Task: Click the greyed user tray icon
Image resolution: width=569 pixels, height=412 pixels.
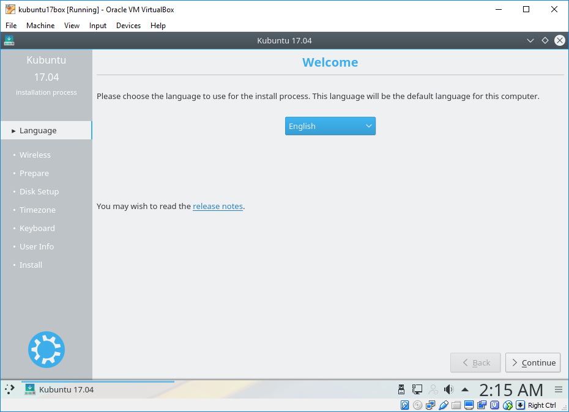Action: coord(433,389)
